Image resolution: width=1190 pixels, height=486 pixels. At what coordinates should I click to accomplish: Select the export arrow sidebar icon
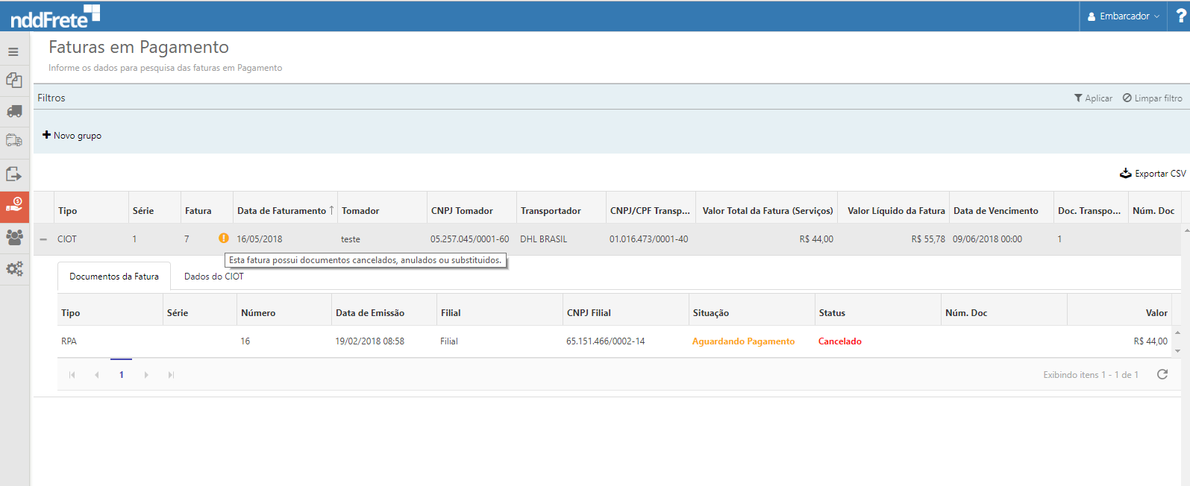[x=14, y=174]
